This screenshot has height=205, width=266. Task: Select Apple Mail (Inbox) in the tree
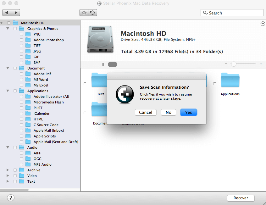tap(49, 130)
